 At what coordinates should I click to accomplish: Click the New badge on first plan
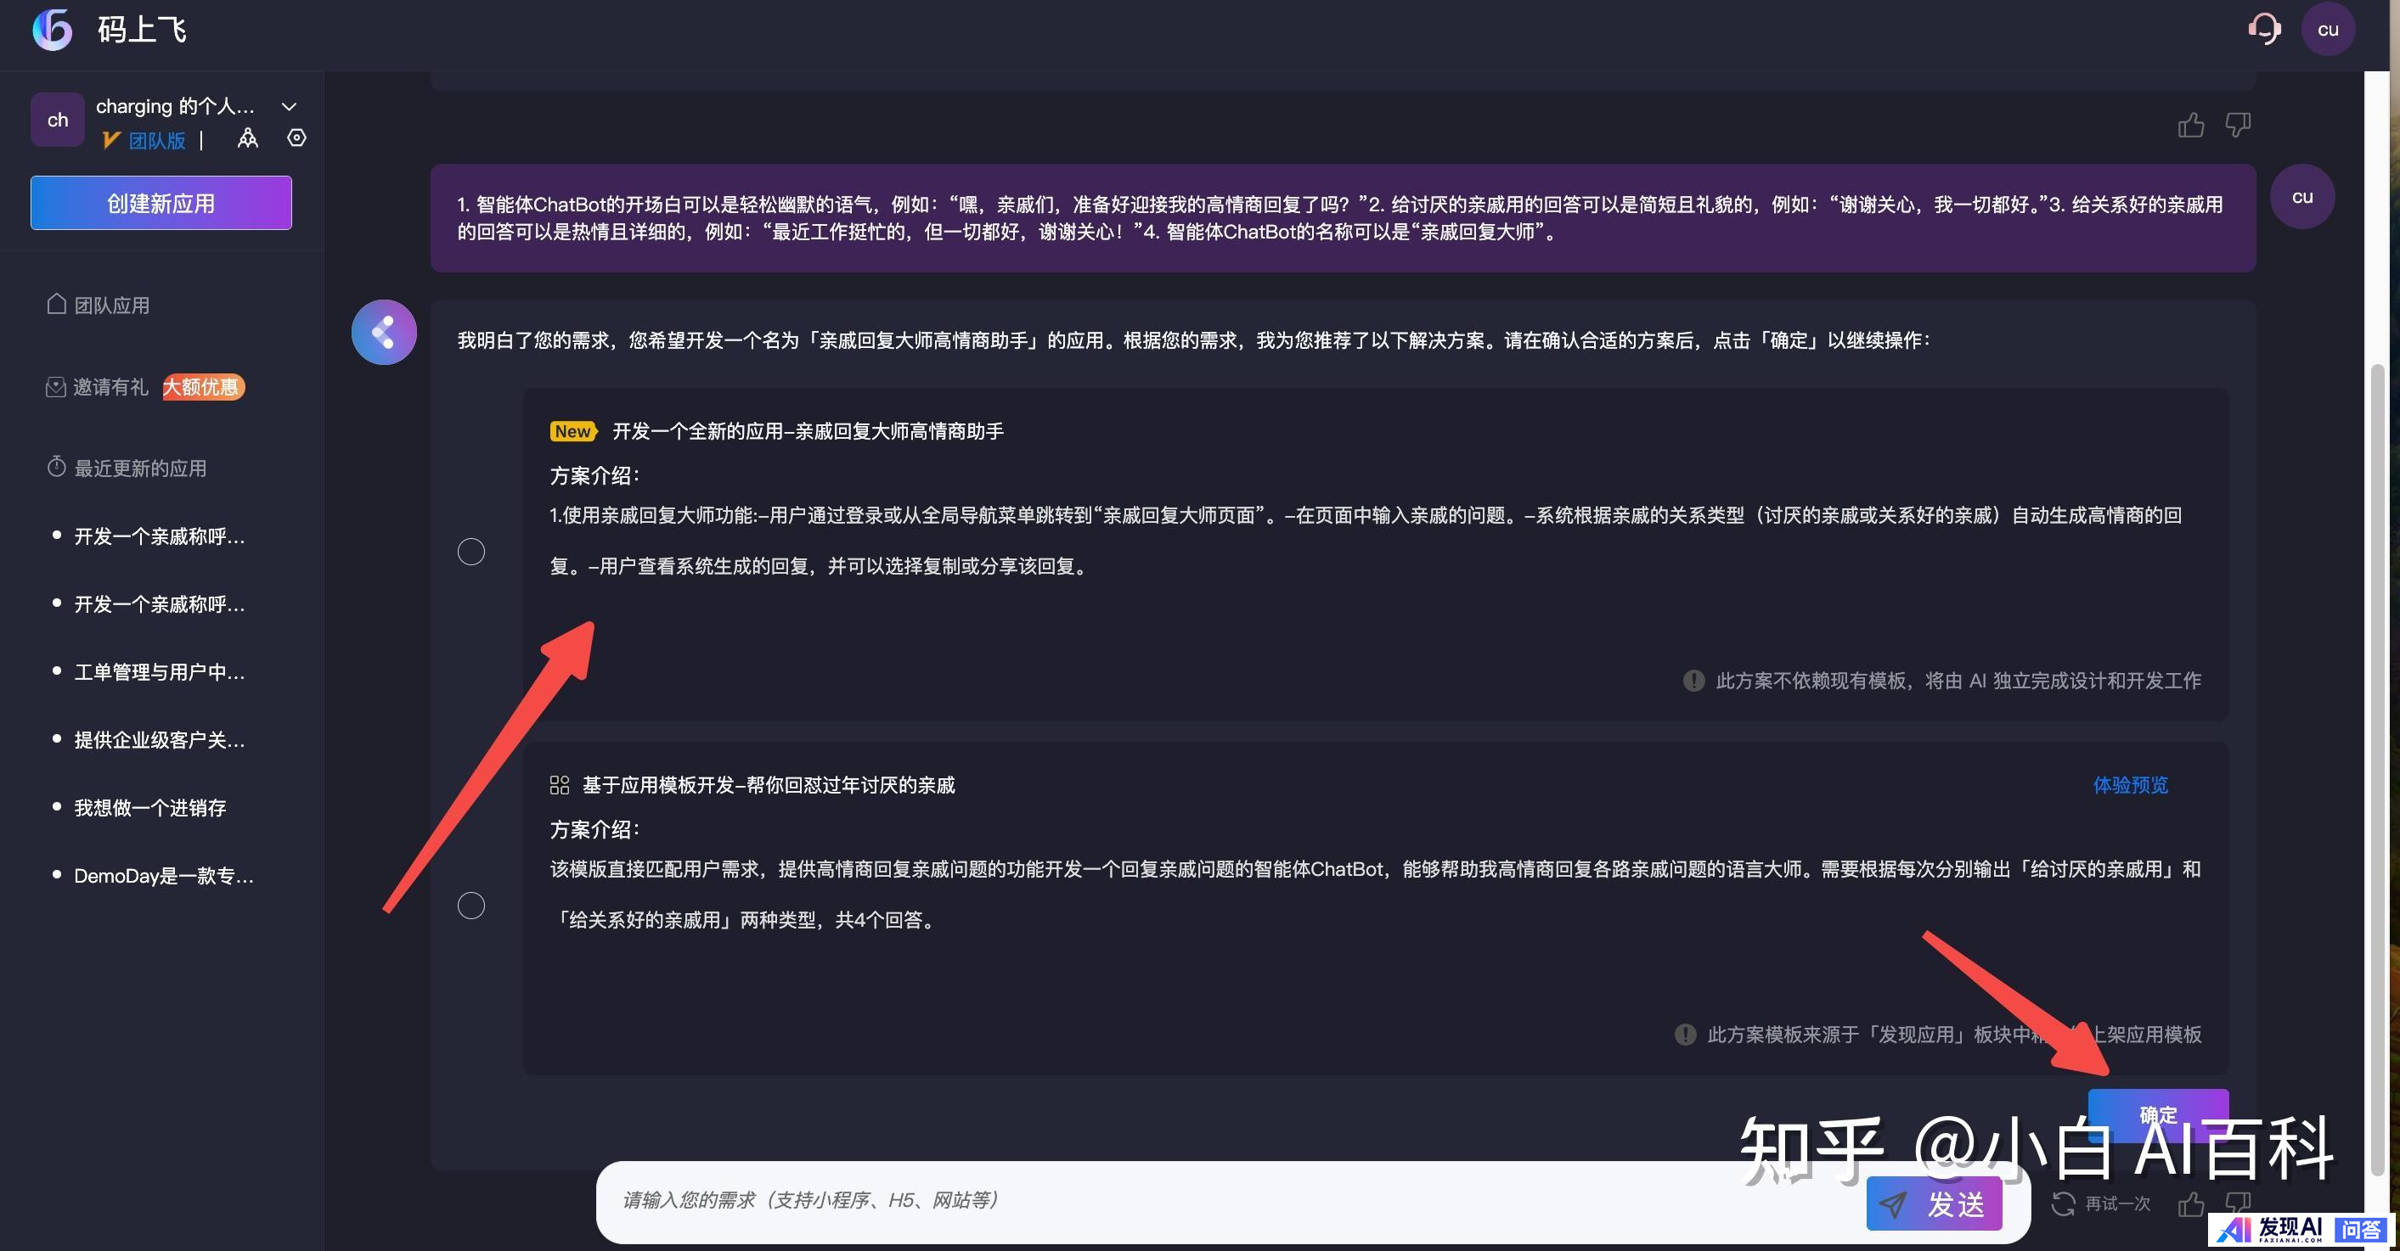coord(573,431)
